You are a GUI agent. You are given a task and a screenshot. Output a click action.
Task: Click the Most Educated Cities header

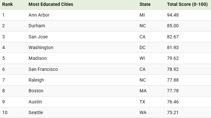point(51,4)
